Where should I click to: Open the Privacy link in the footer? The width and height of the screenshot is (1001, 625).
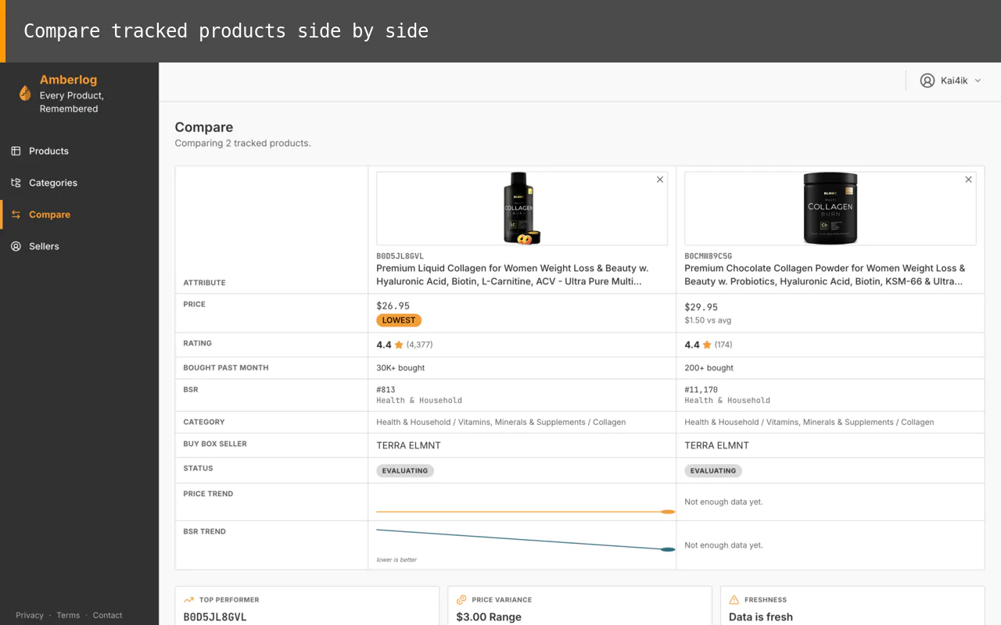(30, 615)
